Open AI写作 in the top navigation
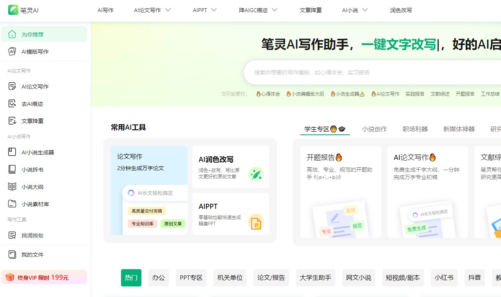This screenshot has height=297, width=501. pyautogui.click(x=105, y=10)
